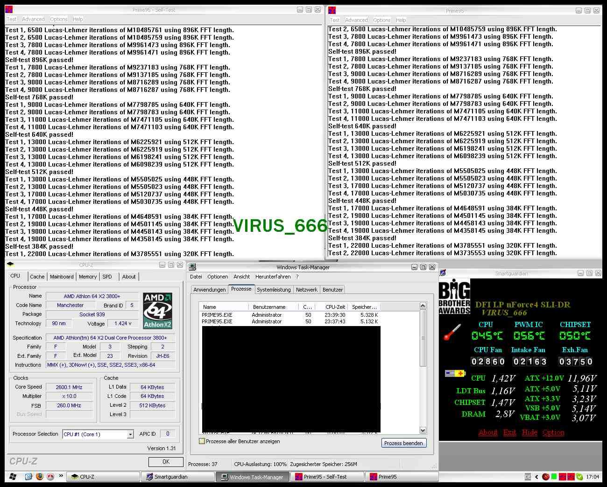Click Exit link in Smartguardian
Screen dimensions: 607x487
pyautogui.click(x=510, y=432)
